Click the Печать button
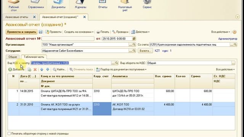The image size is (244, 137). tap(103, 32)
